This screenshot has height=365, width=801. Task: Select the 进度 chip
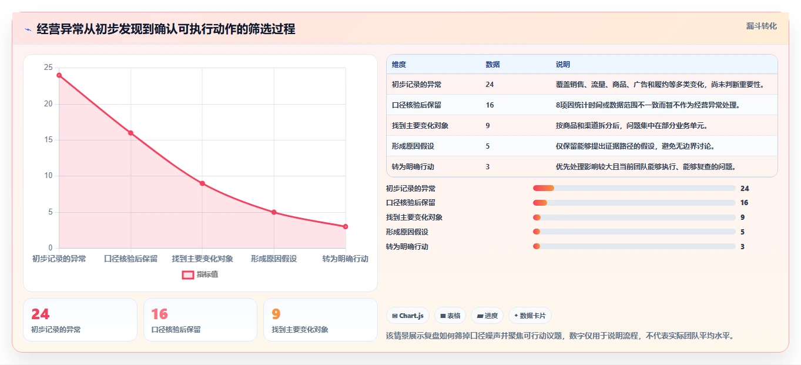pyautogui.click(x=487, y=316)
